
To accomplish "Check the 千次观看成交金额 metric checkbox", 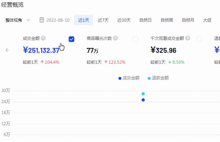I will (x=199, y=39).
